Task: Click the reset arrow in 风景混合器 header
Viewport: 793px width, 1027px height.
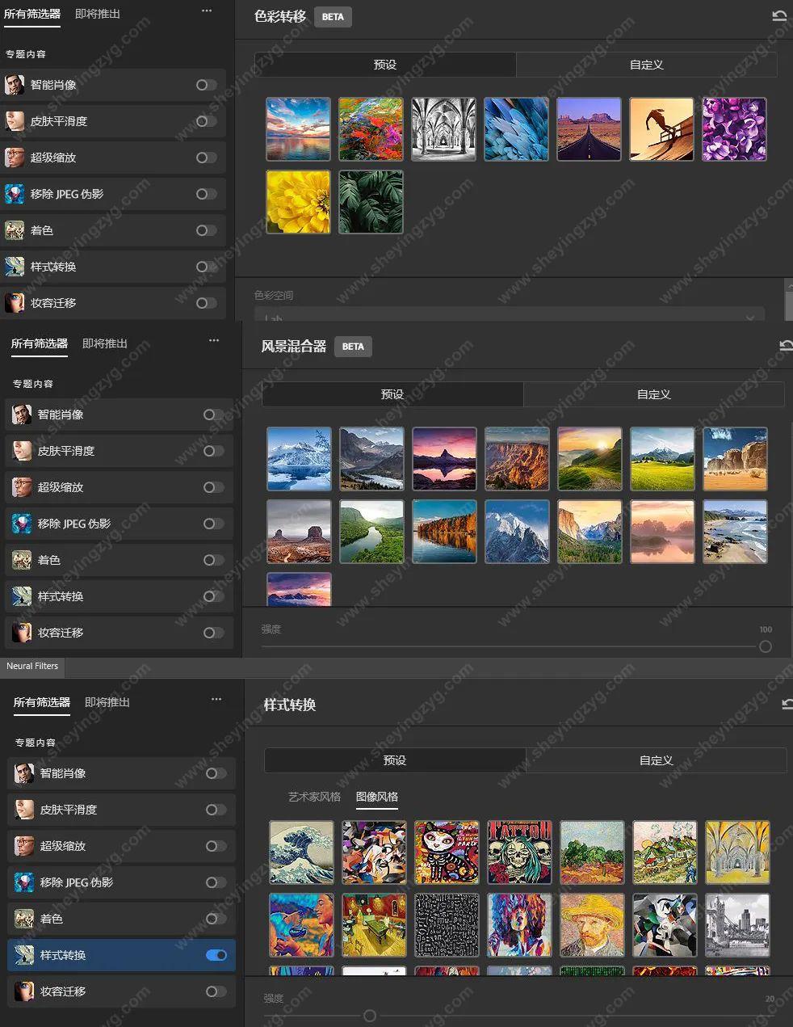Action: click(x=786, y=346)
